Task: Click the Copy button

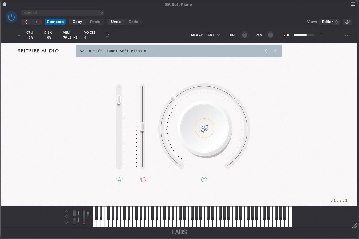Action: 77,22
